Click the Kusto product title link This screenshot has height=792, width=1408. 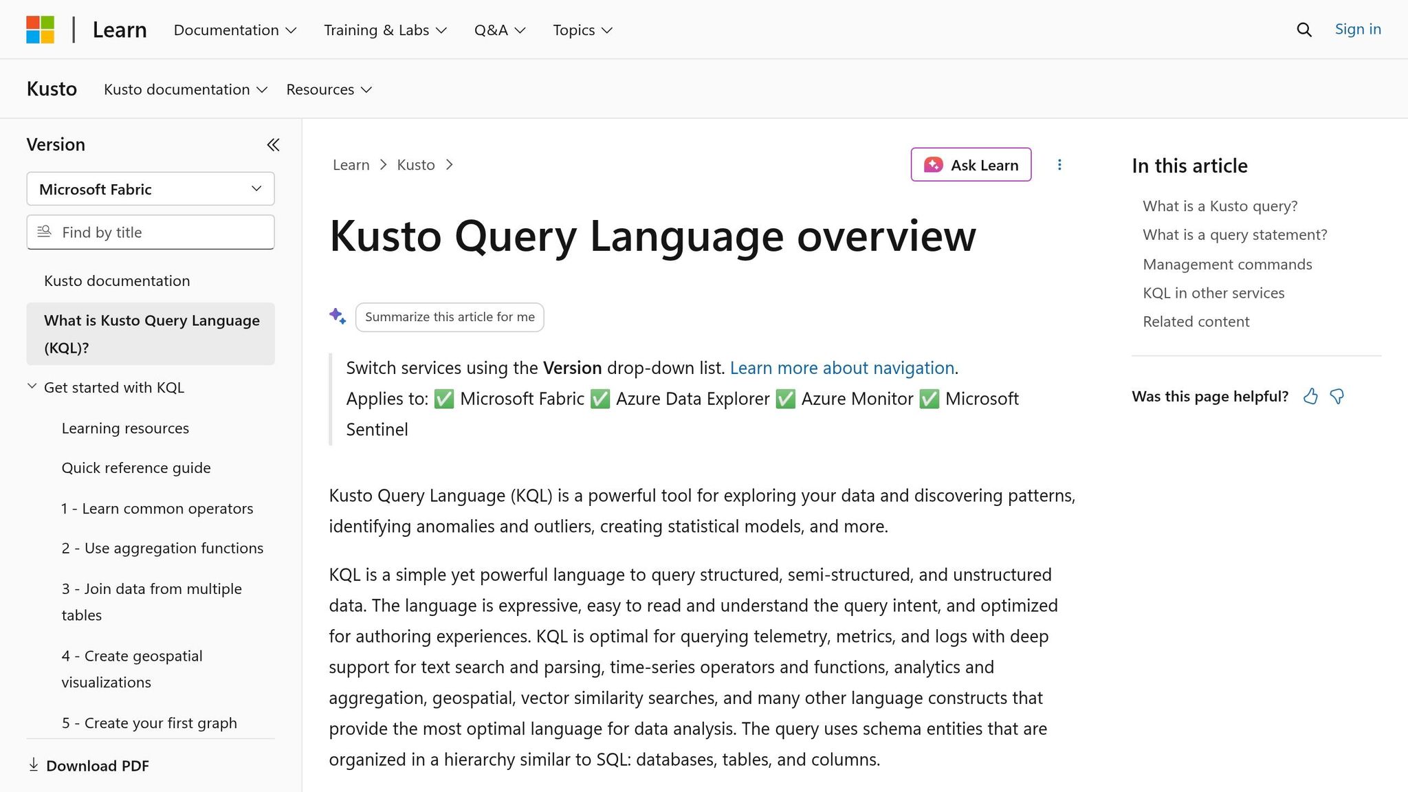click(52, 89)
